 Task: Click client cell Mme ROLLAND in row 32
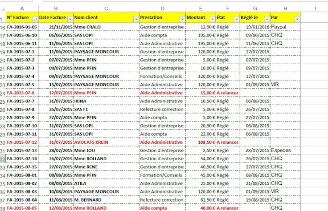pyautogui.click(x=106, y=159)
